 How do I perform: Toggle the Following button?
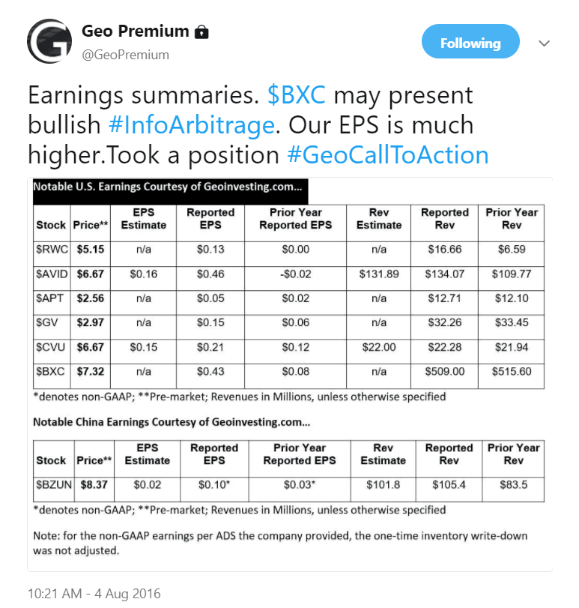coord(470,43)
